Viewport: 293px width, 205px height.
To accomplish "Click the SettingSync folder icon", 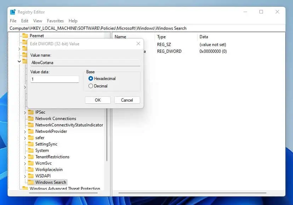I will [31, 144].
